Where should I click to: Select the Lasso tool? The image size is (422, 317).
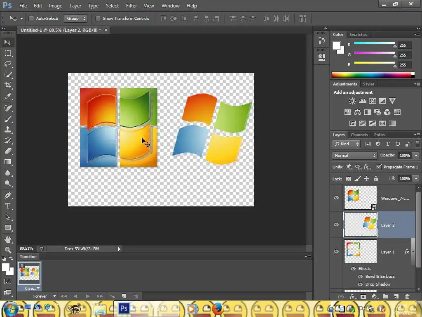(8, 64)
